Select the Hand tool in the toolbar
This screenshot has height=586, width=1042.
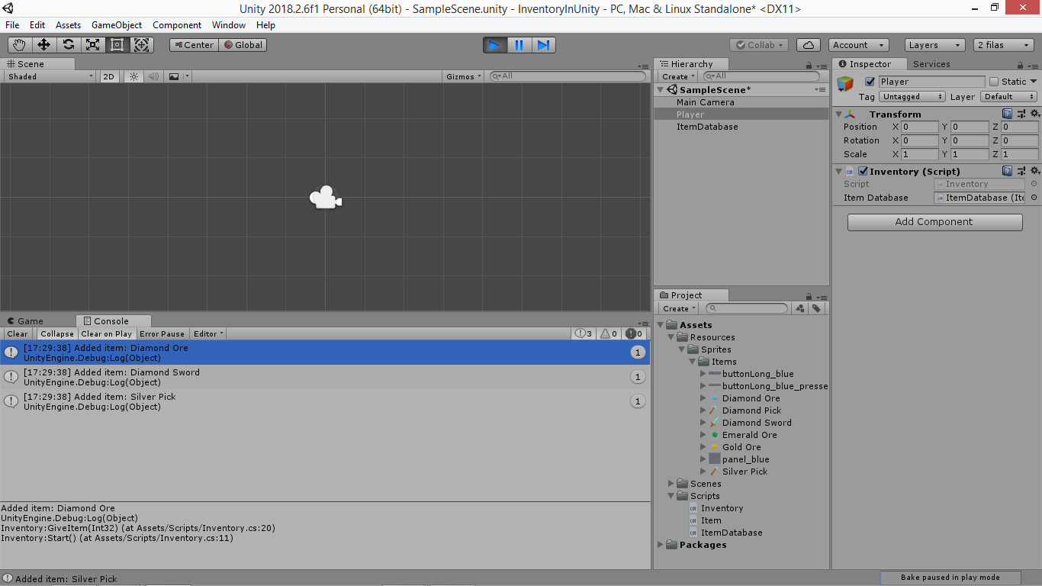click(19, 44)
